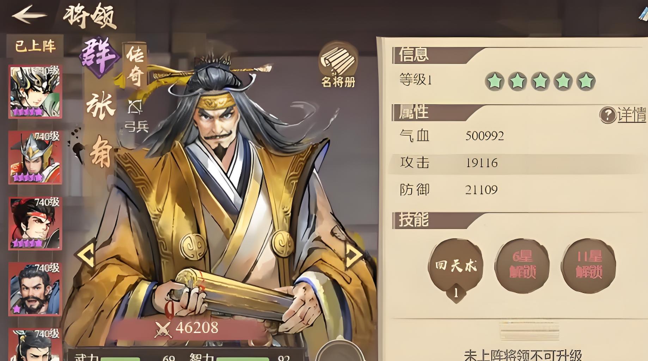
Task: Select the red-headband general portrait
Action: tap(35, 224)
